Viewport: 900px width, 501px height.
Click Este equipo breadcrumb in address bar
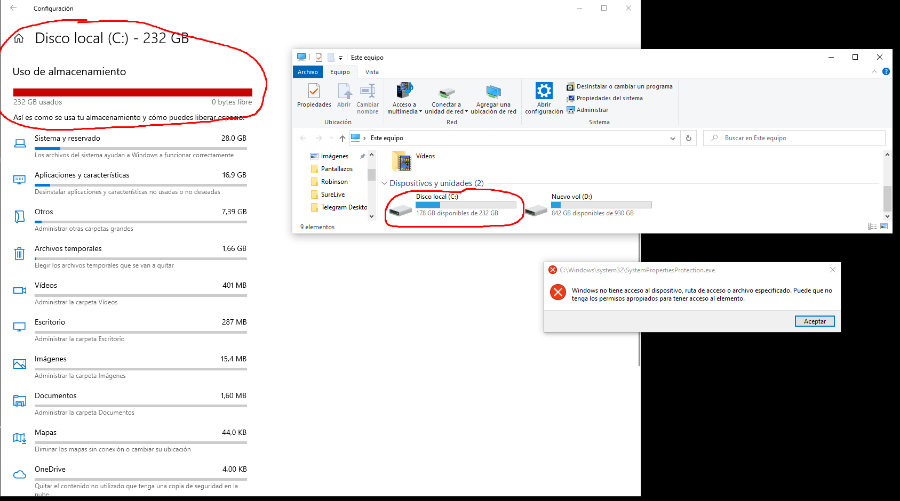point(387,138)
